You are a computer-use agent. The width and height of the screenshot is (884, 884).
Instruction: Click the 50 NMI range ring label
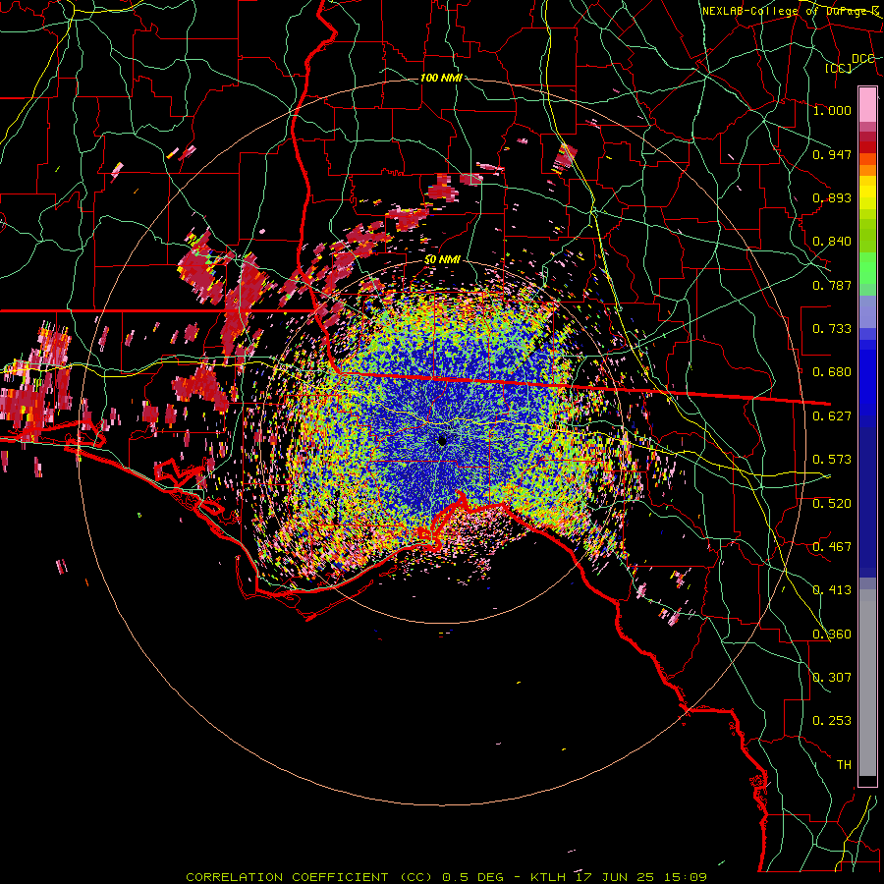pos(442,260)
